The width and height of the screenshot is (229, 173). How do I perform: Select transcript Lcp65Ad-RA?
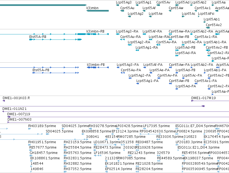coord(185,53)
